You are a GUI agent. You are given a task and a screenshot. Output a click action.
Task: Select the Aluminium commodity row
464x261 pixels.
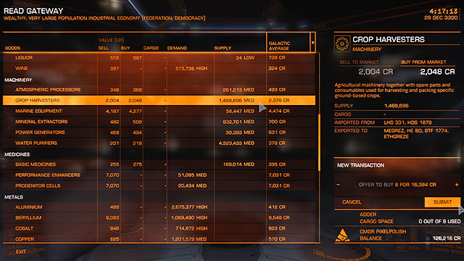click(159, 207)
